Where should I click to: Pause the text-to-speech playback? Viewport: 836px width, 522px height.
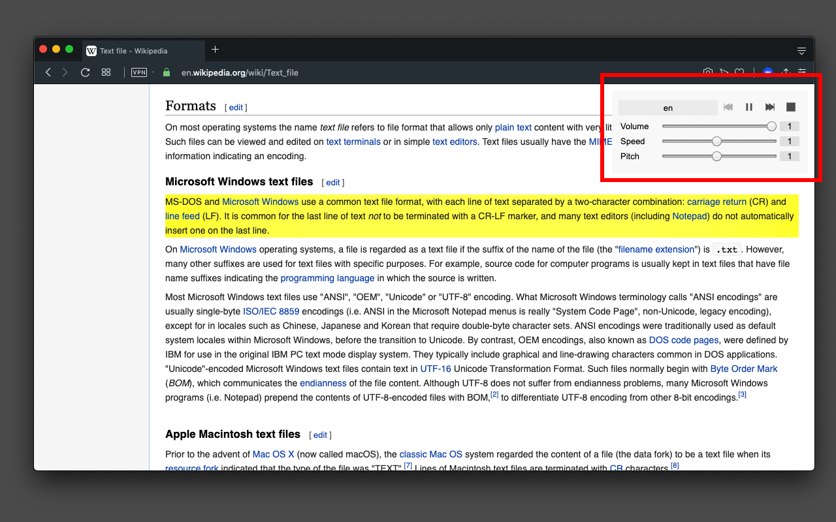click(x=749, y=107)
